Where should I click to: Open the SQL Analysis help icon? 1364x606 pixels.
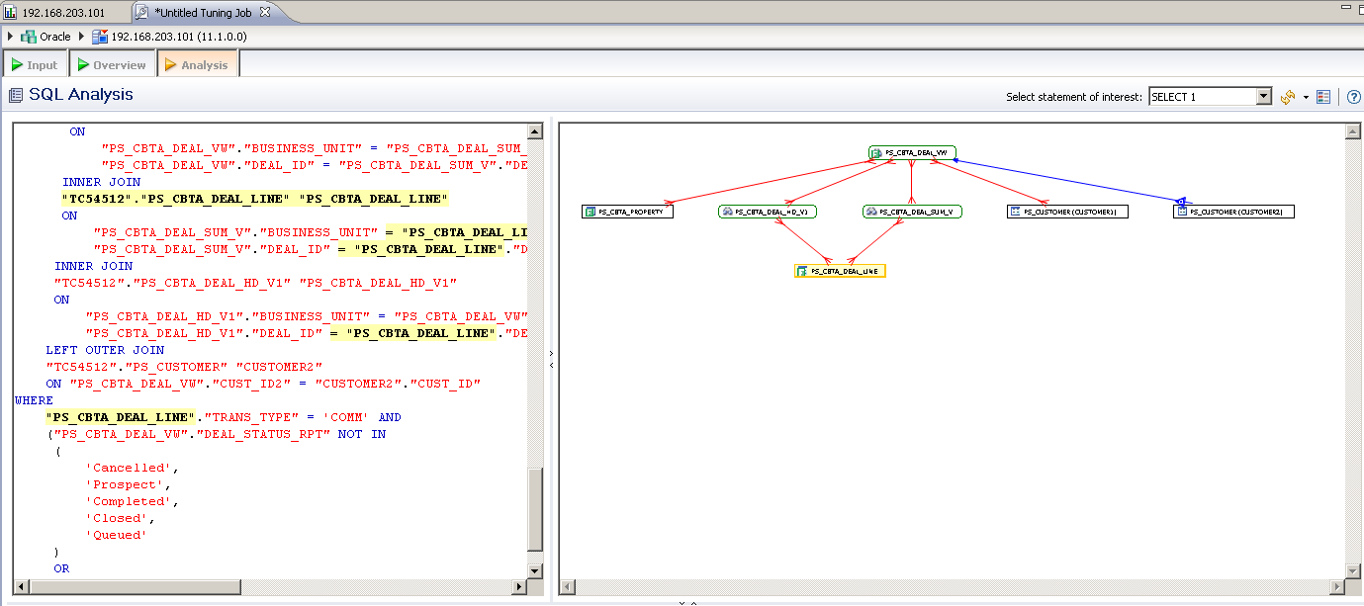click(x=1354, y=97)
